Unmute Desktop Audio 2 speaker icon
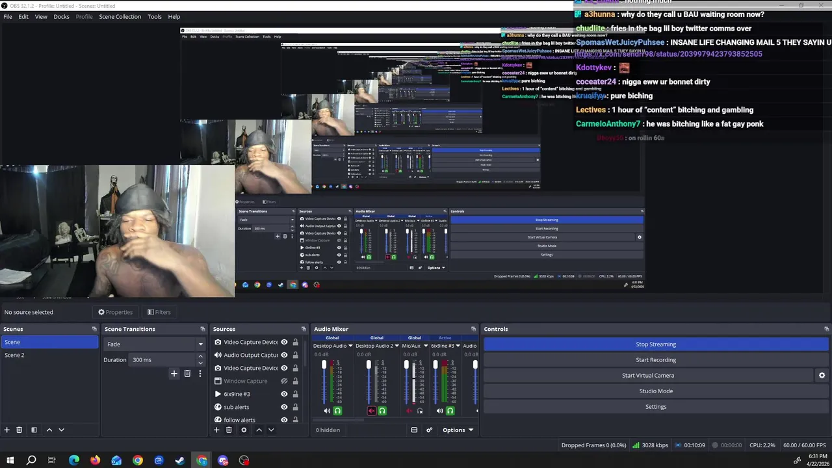 (372, 411)
